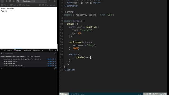Open the client:46:21 source link
Image resolution: width=169 pixels, height=95 pixels.
coord(52,64)
